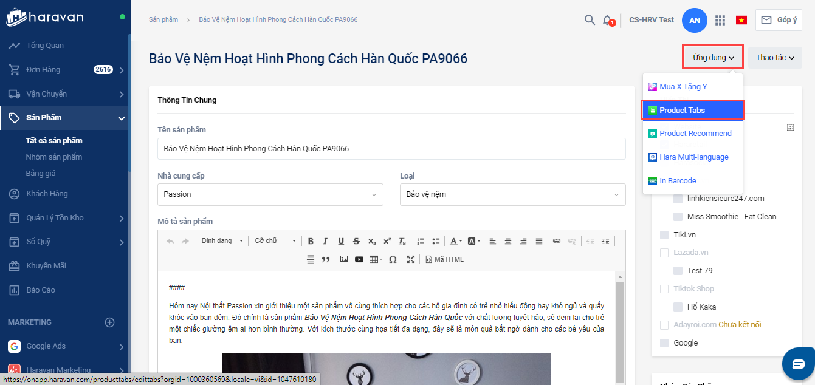815x385 pixels.
Task: Select In Barcode app
Action: 693,181
